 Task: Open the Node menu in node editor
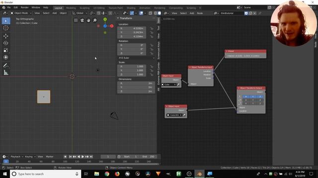[200, 13]
